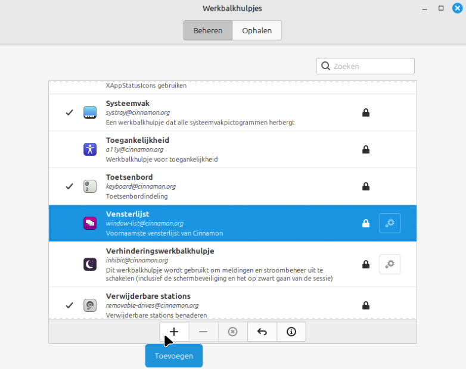Click the info button in bottom toolbar
This screenshot has width=466, height=369.
(291, 332)
